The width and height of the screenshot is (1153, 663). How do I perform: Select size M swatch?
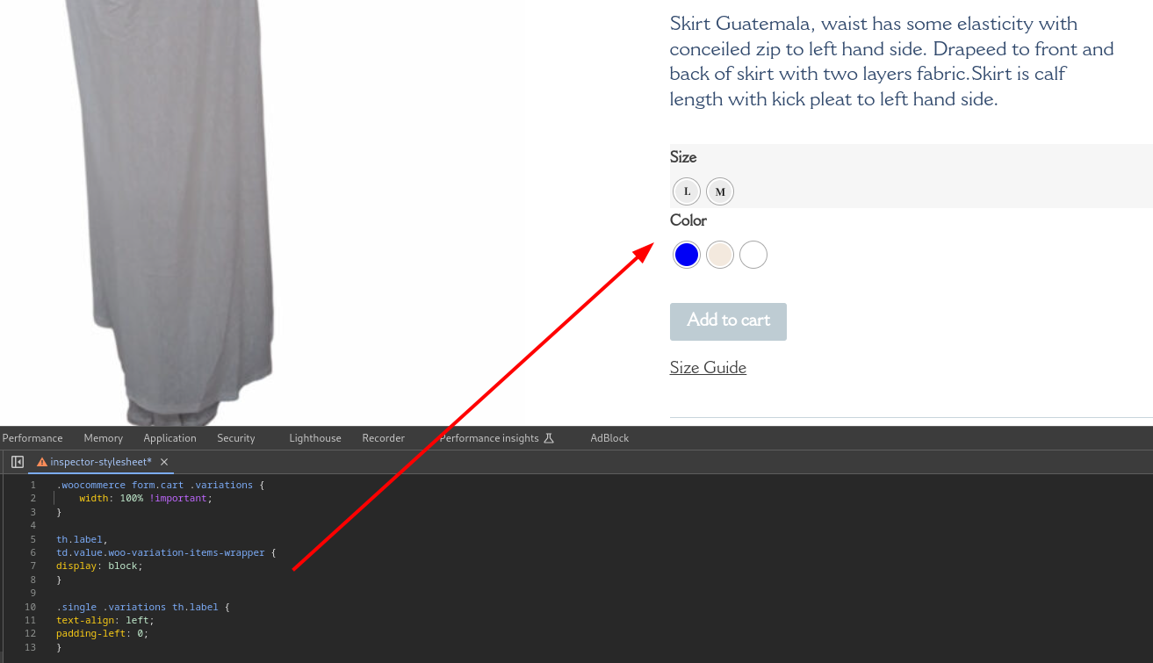click(x=720, y=191)
